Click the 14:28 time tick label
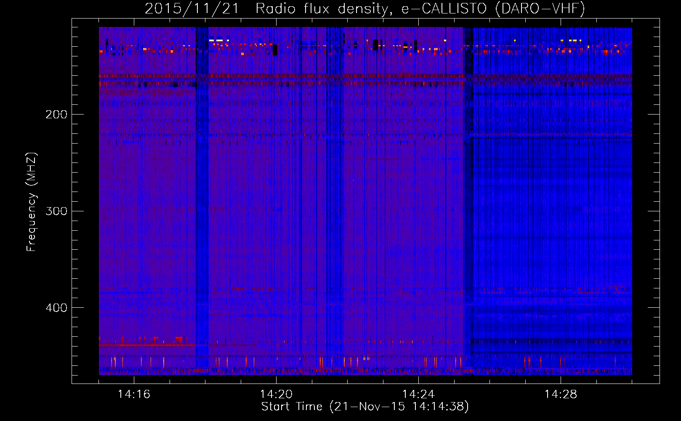The height and width of the screenshot is (421, 681). (561, 394)
